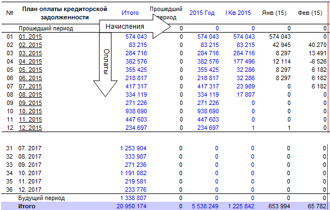Select the 1 225 842 quarter total
Viewport: 330px width, 210px height.
pos(241,206)
